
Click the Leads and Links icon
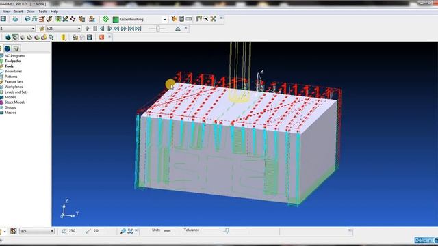pos(58,19)
